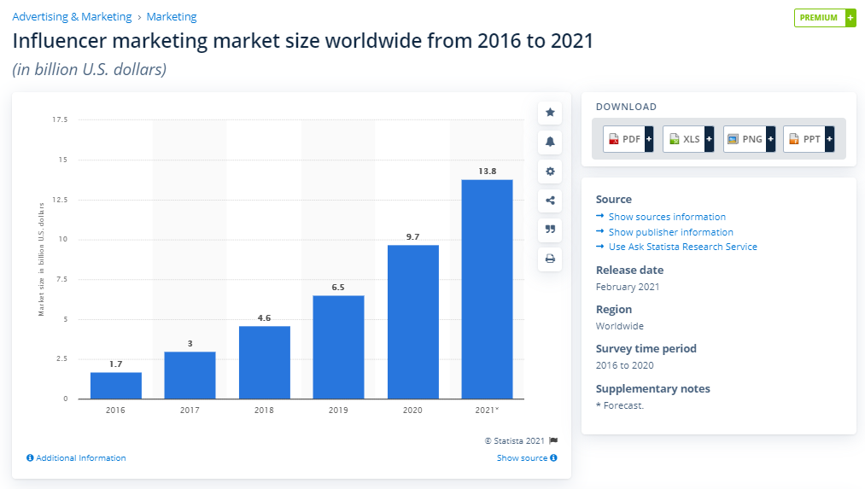Image resolution: width=865 pixels, height=489 pixels.
Task: Click the Source heading
Action: (x=613, y=200)
